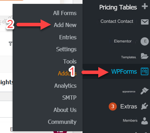Viewport: 150px width, 133px height.
Task: Select WPForms in the admin sidebar
Action: tap(124, 72)
